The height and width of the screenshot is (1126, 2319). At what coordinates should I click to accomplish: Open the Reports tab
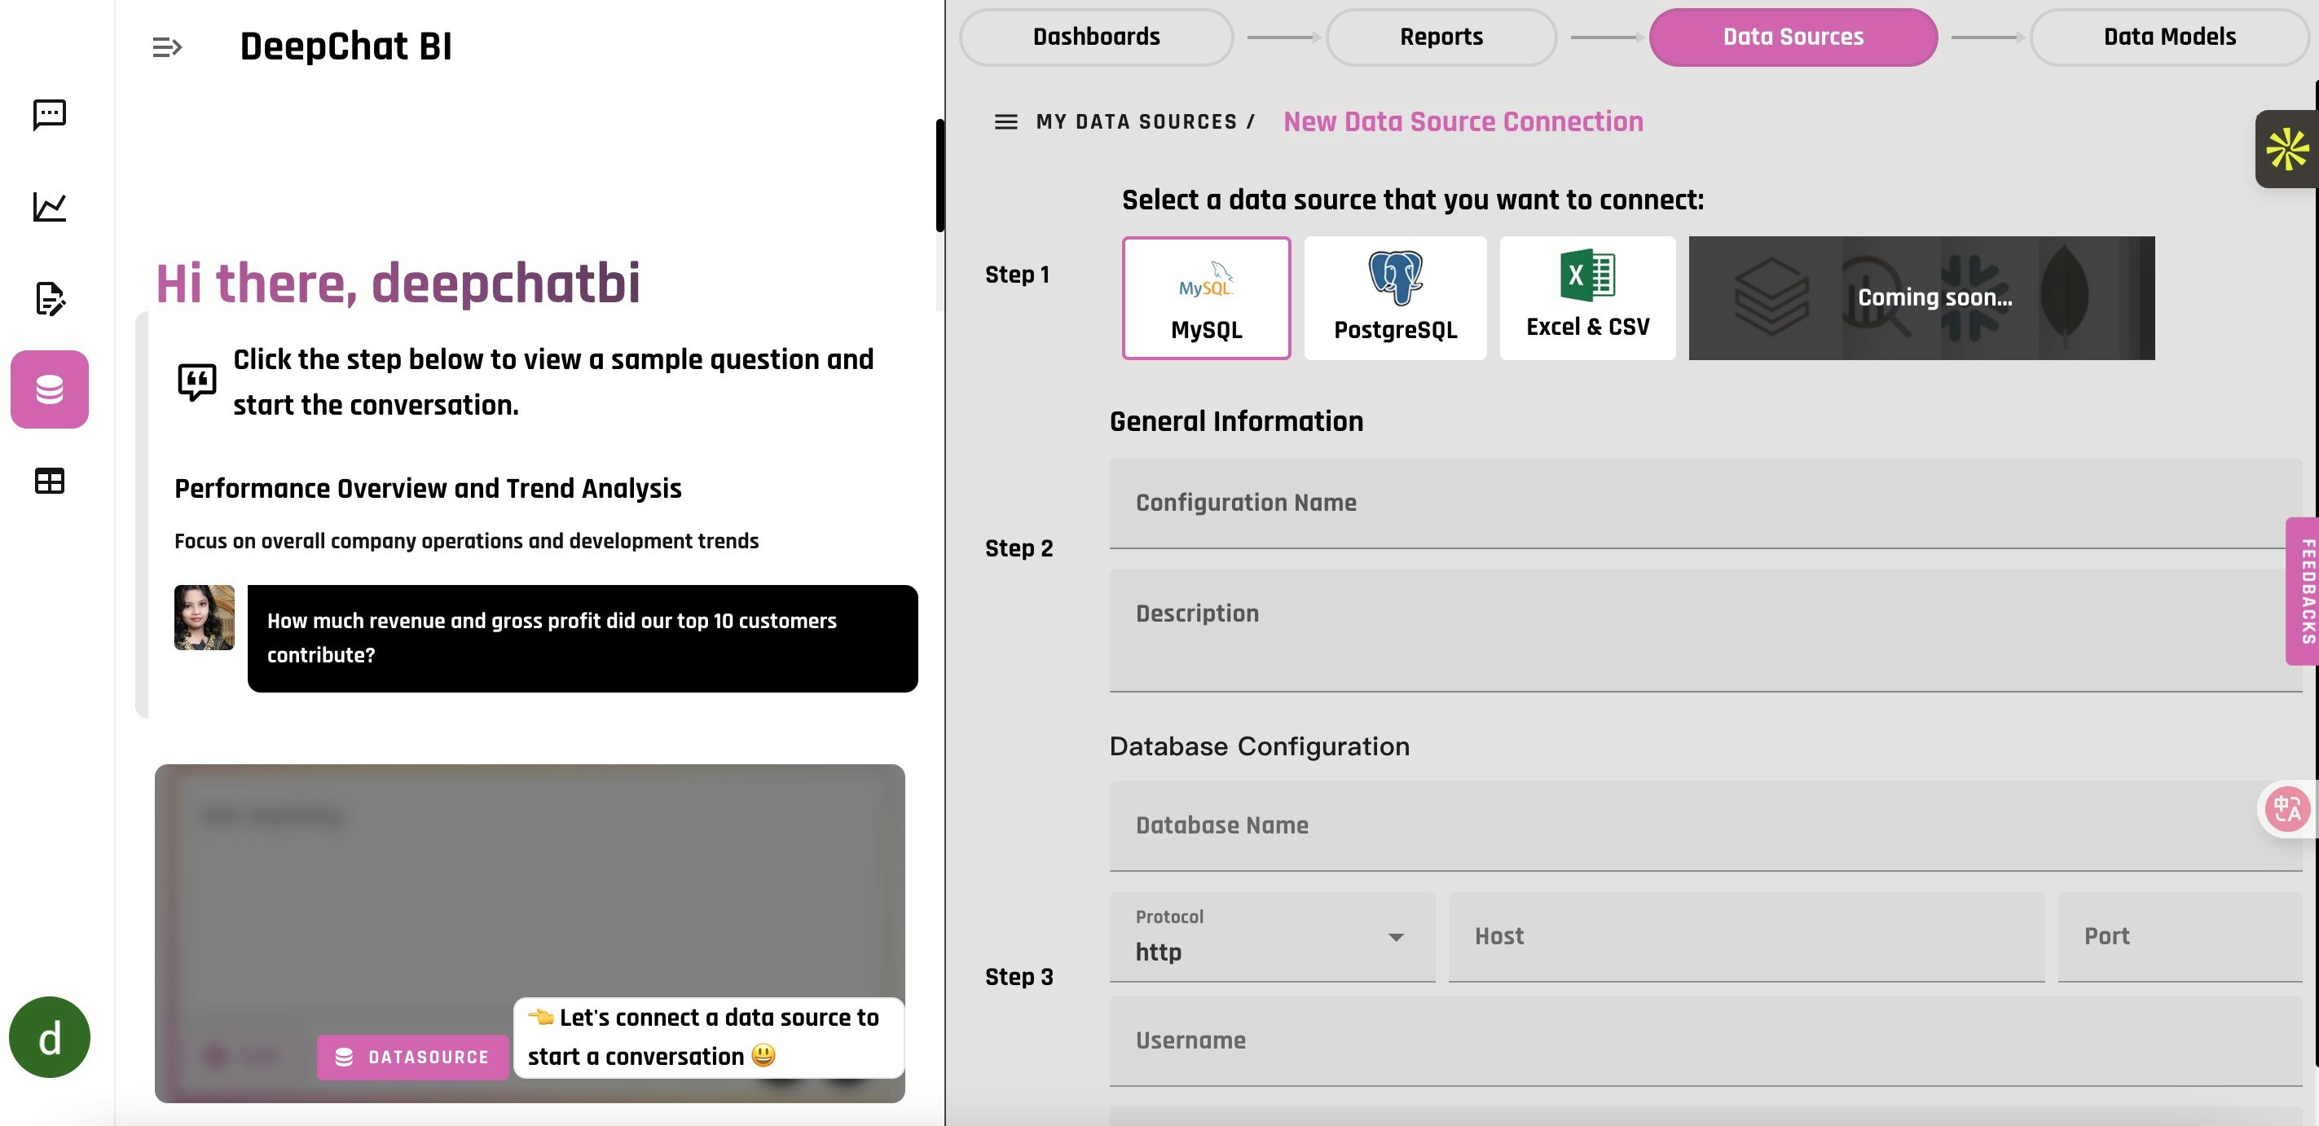1441,37
